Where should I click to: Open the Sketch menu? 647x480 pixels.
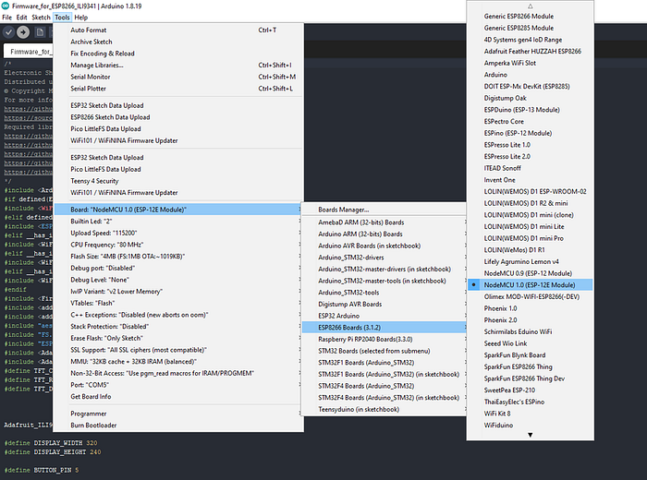(41, 18)
